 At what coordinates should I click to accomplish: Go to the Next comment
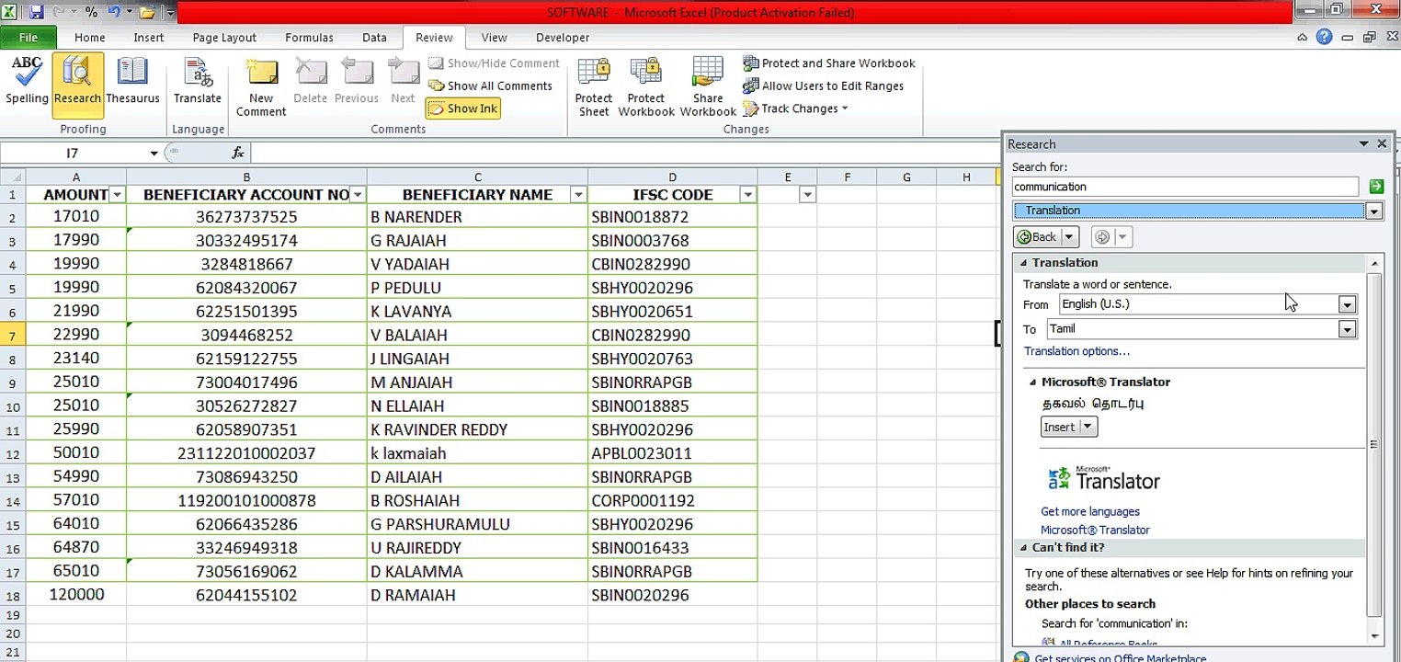[403, 82]
